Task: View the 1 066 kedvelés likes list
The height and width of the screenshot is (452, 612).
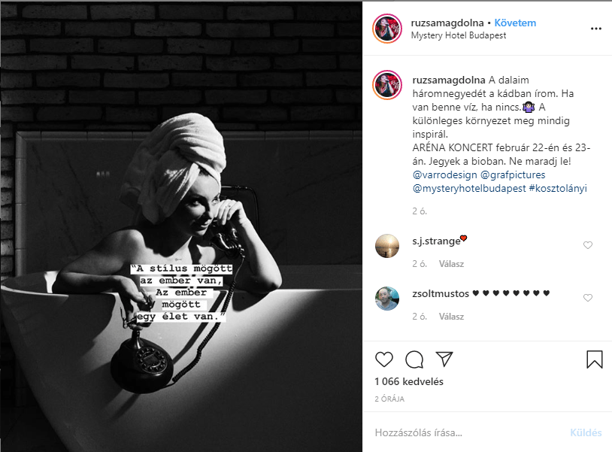Action: [409, 382]
